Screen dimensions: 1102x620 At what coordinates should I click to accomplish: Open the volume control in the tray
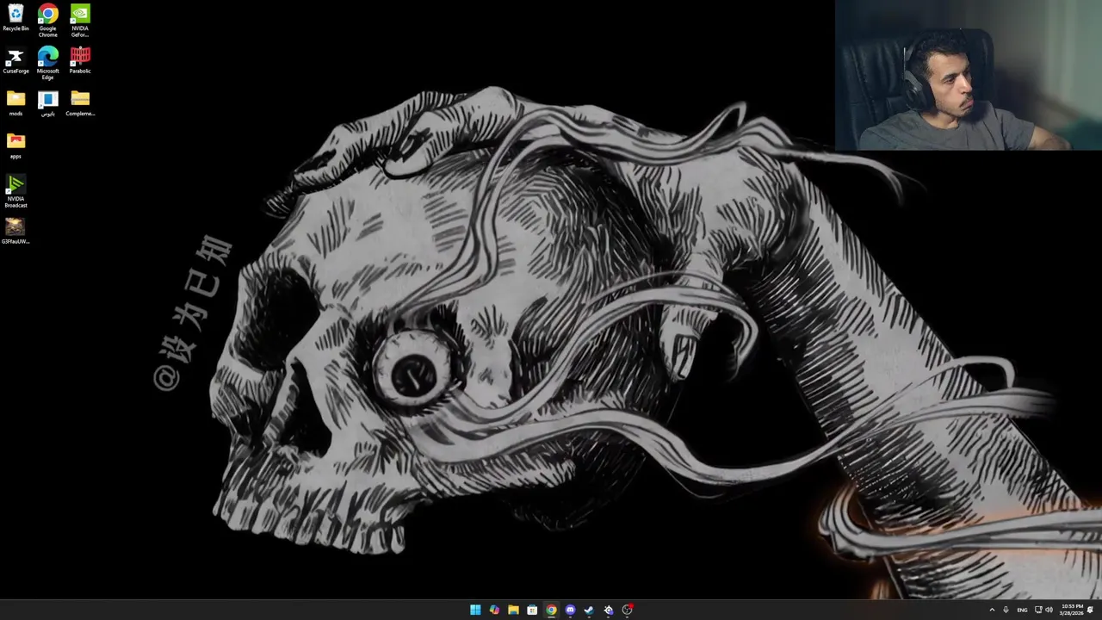[1049, 610]
